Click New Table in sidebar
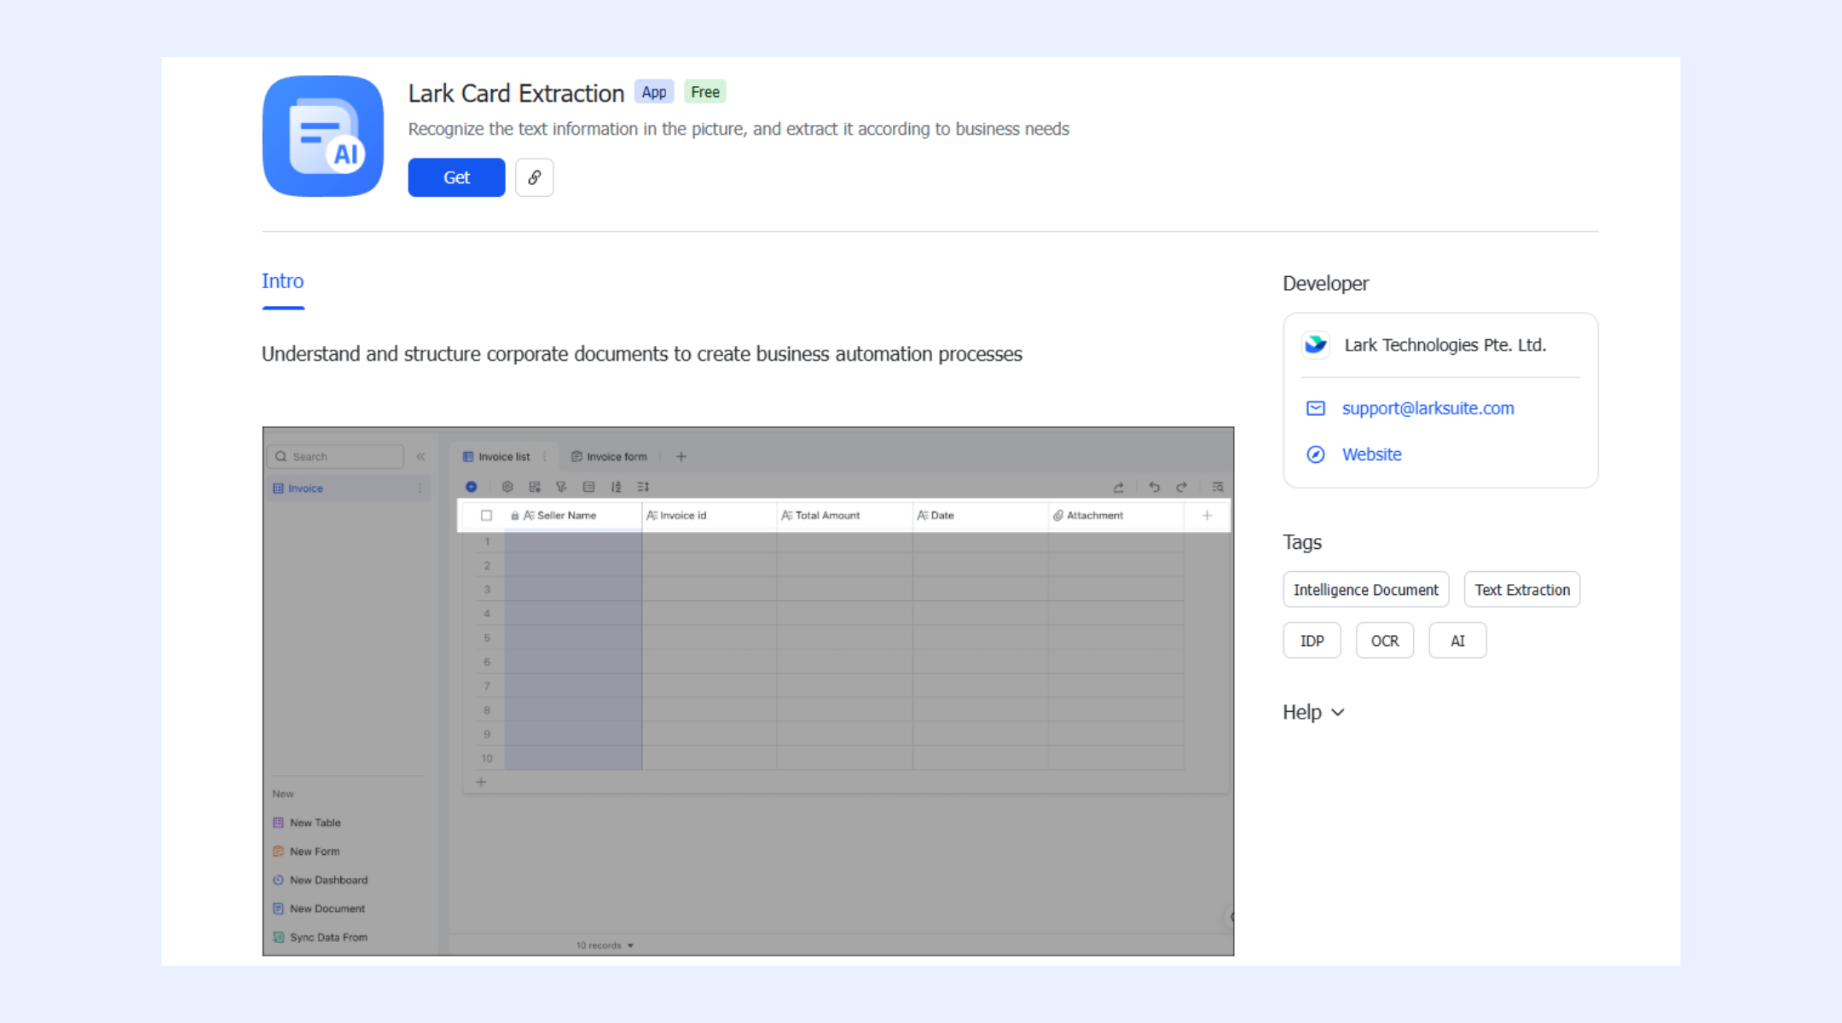This screenshot has height=1023, width=1842. [x=307, y=823]
